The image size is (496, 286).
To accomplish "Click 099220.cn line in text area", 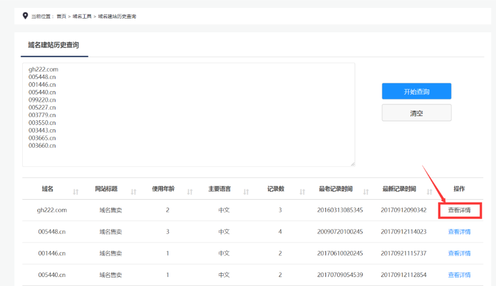I will 42,100.
